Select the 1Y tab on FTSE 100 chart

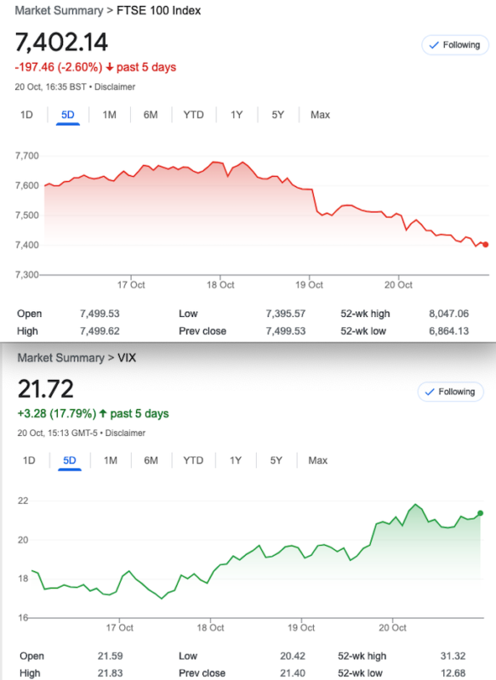coord(237,115)
